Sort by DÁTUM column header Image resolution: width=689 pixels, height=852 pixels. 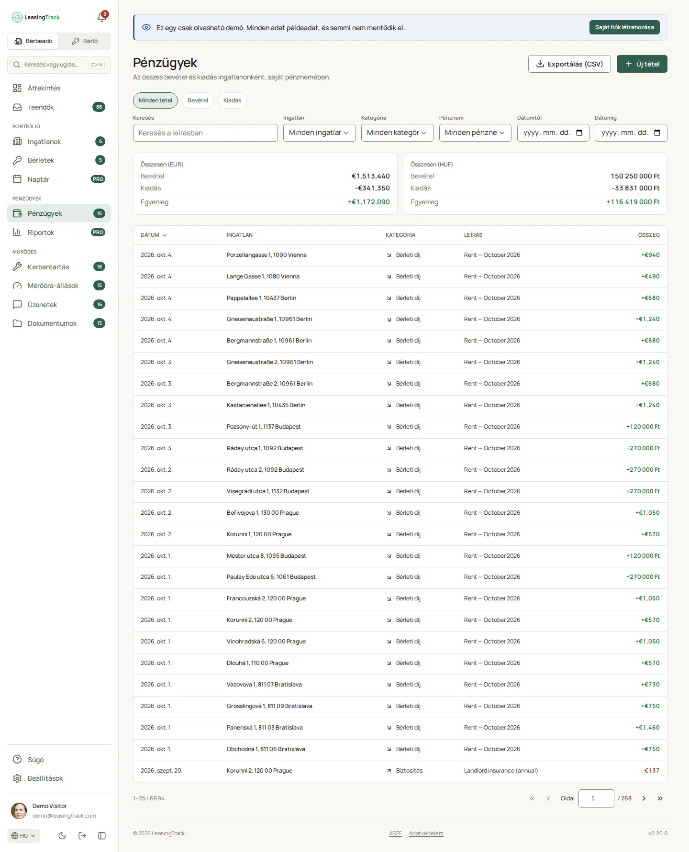click(154, 235)
